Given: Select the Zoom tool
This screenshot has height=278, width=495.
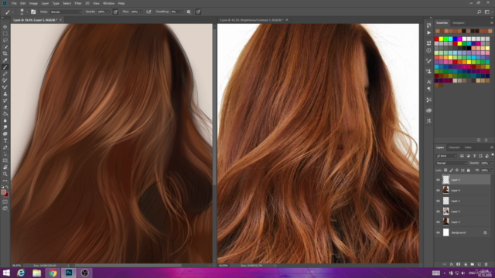Looking at the screenshot, I should pyautogui.click(x=5, y=174).
